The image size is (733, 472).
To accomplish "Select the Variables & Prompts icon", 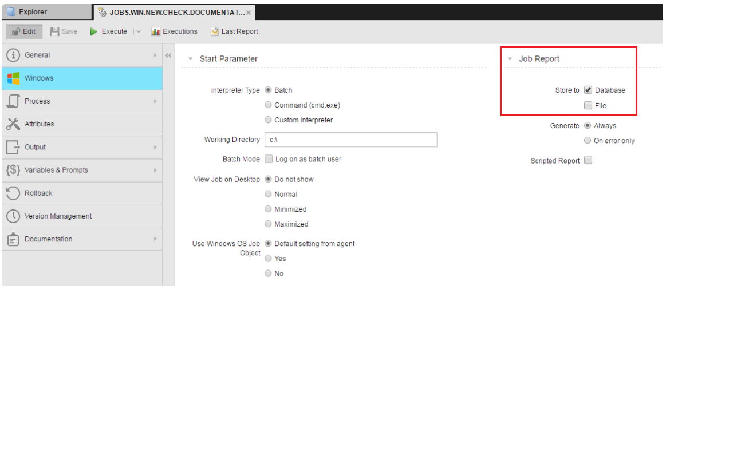I will 13,170.
